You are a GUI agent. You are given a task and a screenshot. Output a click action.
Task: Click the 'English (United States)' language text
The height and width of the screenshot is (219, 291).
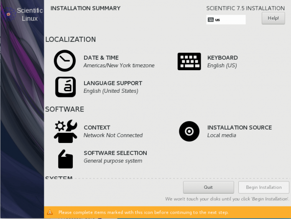[111, 91]
